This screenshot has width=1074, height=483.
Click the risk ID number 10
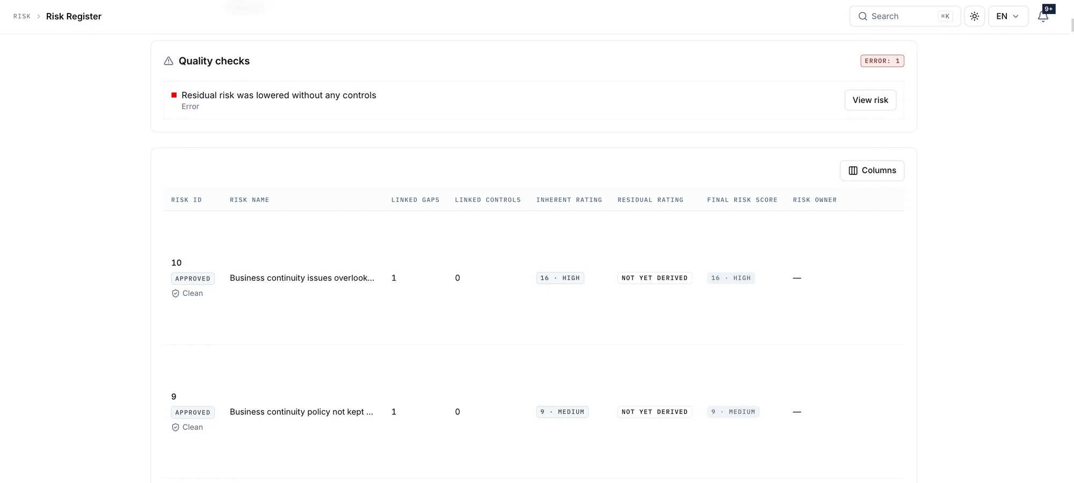pyautogui.click(x=176, y=263)
